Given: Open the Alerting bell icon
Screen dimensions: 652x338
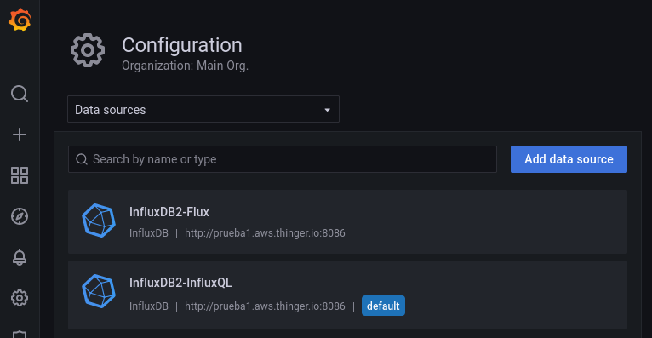Looking at the screenshot, I should click(20, 257).
